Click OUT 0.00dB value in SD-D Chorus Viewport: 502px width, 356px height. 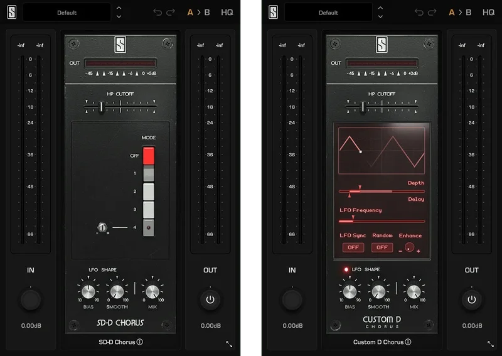211,326
